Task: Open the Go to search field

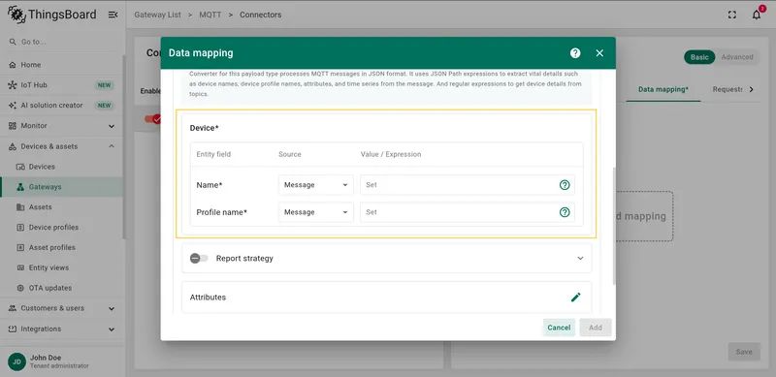Action: click(x=62, y=42)
